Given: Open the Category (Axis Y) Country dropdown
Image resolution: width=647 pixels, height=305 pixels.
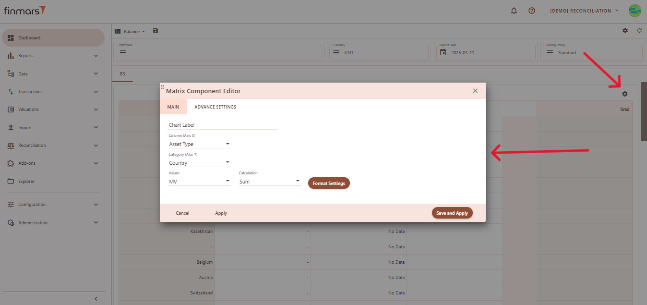Looking at the screenshot, I should pyautogui.click(x=200, y=163).
